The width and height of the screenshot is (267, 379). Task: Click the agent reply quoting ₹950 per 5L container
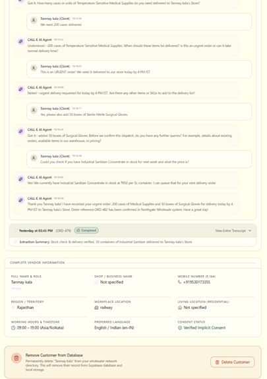click(x=122, y=183)
